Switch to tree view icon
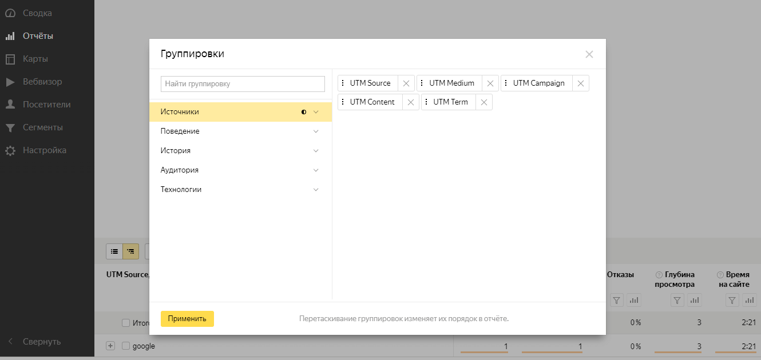This screenshot has width=761, height=360. [x=131, y=251]
